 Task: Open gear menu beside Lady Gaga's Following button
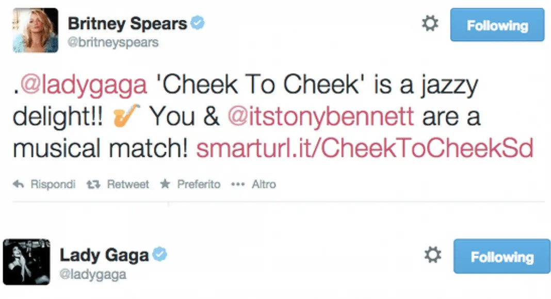432,255
